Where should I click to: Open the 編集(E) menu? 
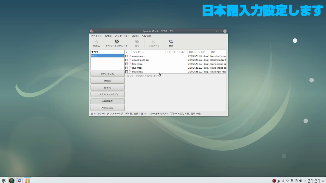click(x=109, y=36)
